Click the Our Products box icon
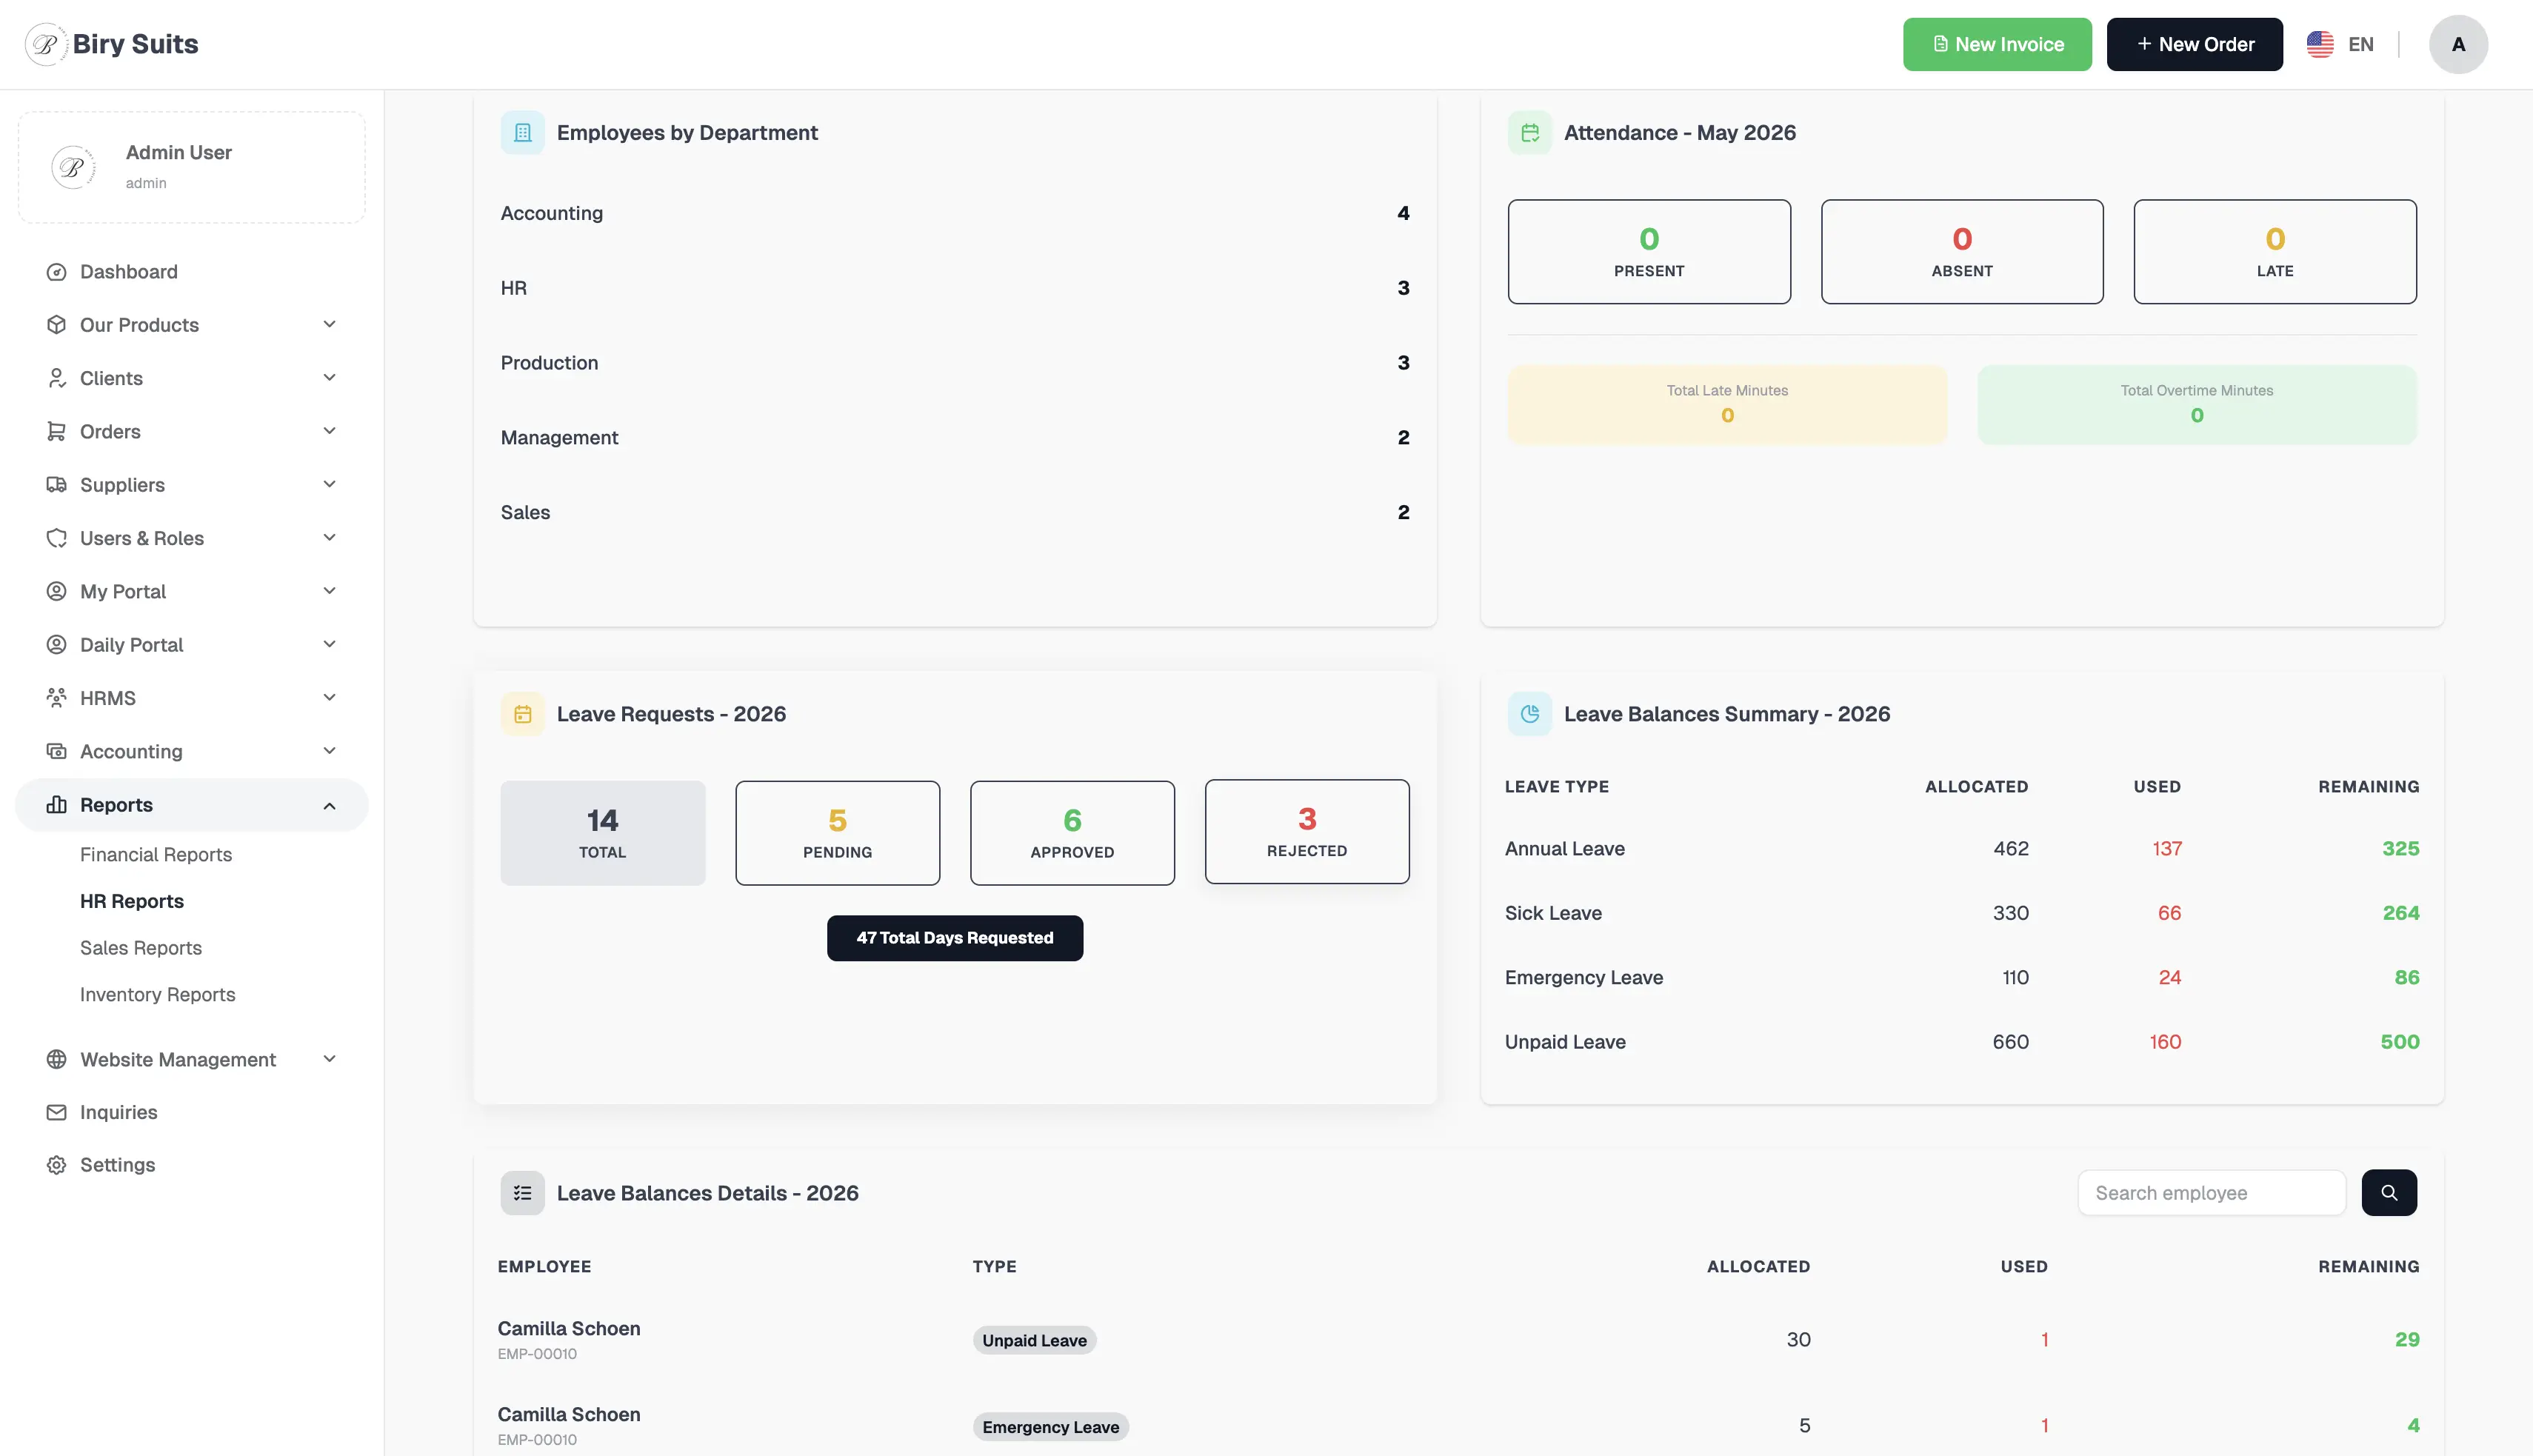This screenshot has height=1456, width=2533. coord(57,325)
